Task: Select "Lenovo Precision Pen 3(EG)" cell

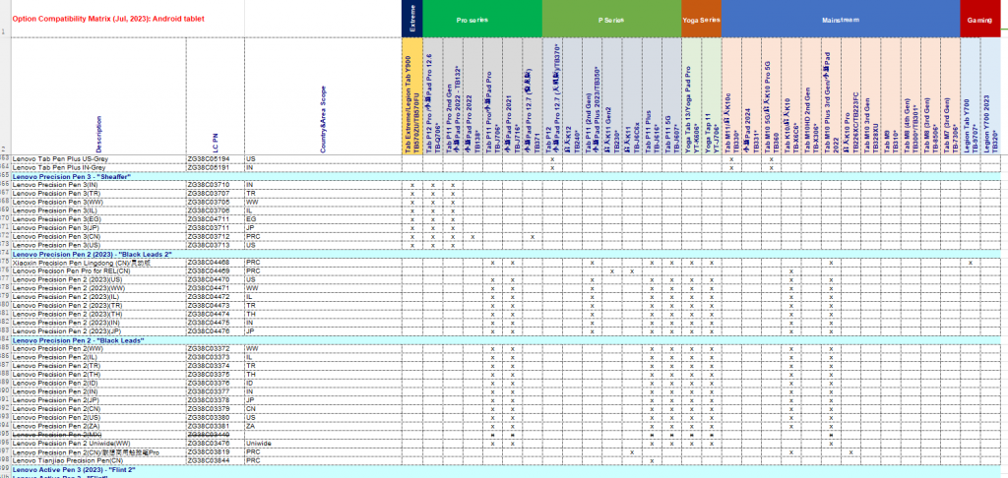Action: 99,219
